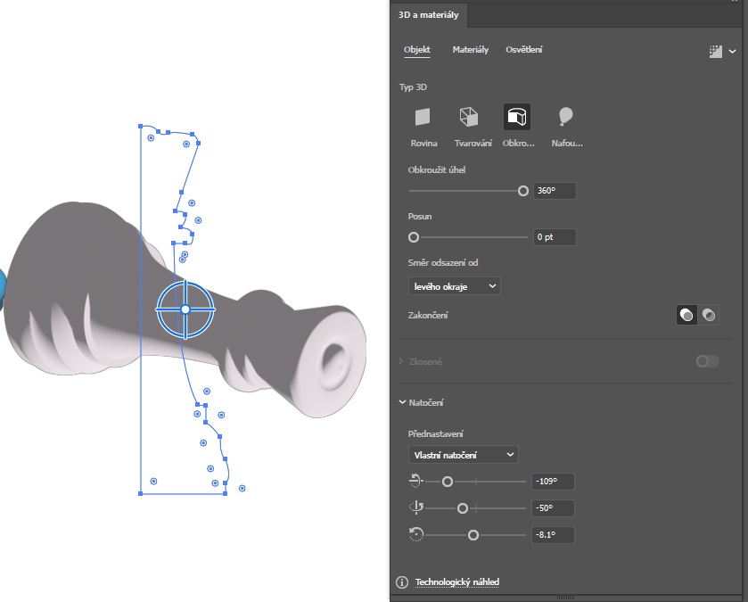Open the Technologický náhled link
The width and height of the screenshot is (748, 602).
point(456,582)
